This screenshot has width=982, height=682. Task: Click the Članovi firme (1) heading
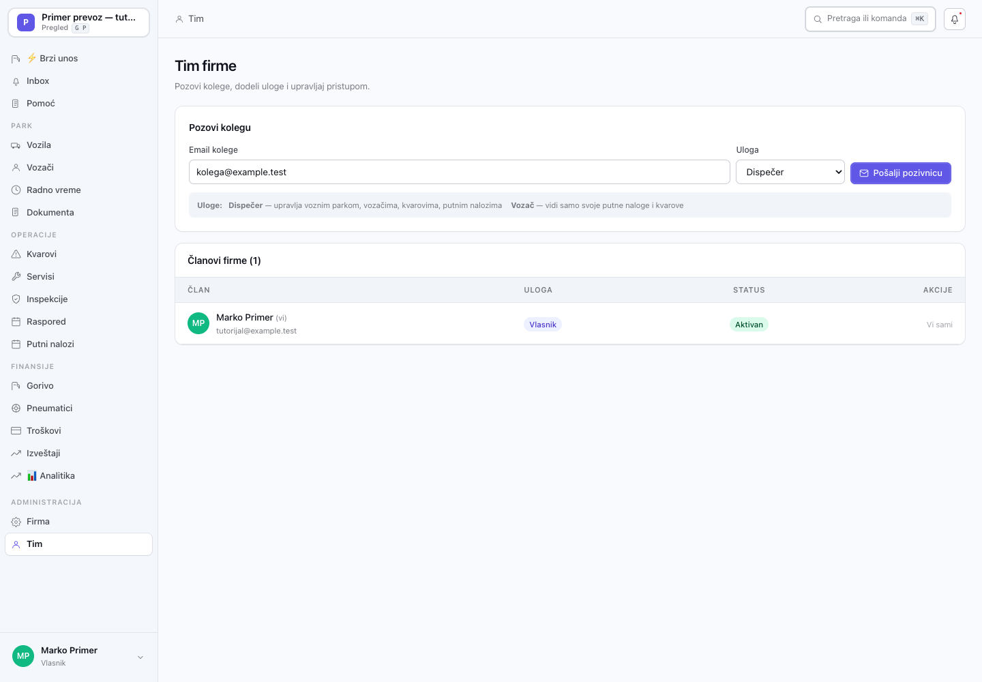224,261
